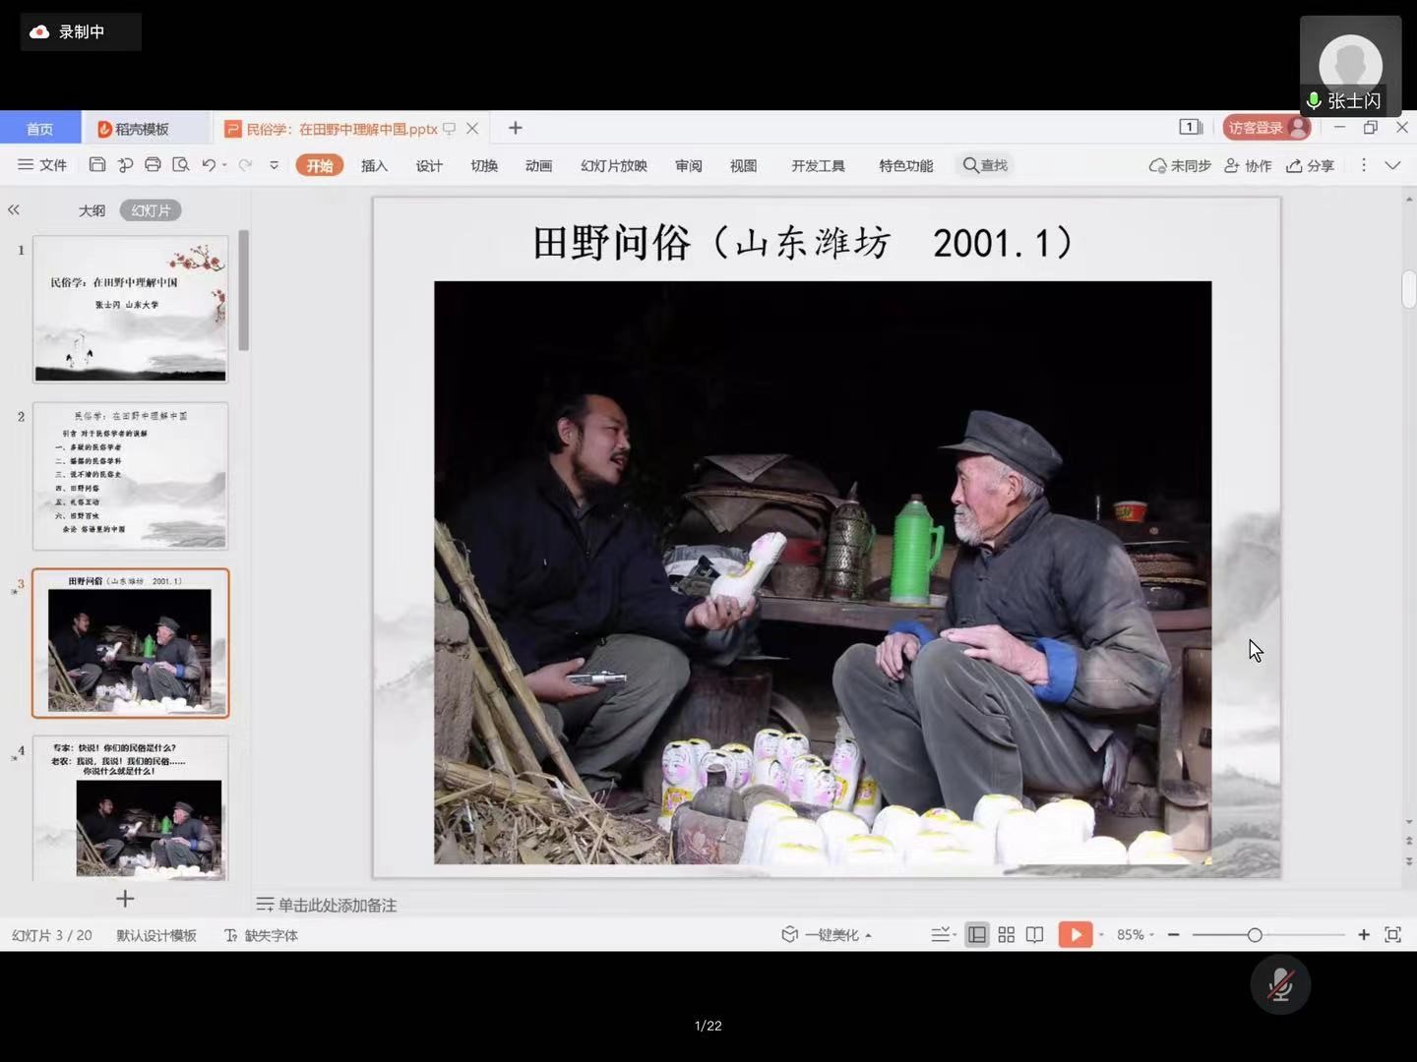
Task: Click the print icon in toolbar
Action: (x=153, y=165)
